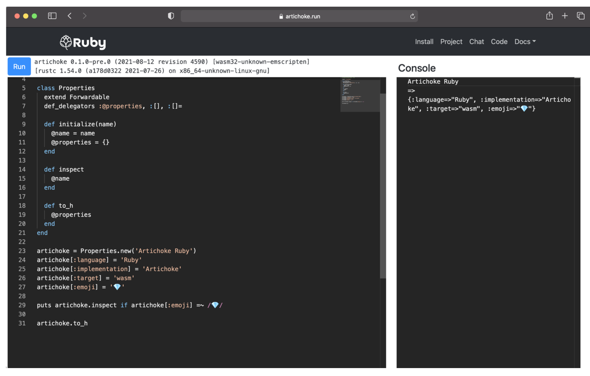The image size is (590, 376).
Task: Click the Artichoke Ruby logo
Action: [x=83, y=42]
